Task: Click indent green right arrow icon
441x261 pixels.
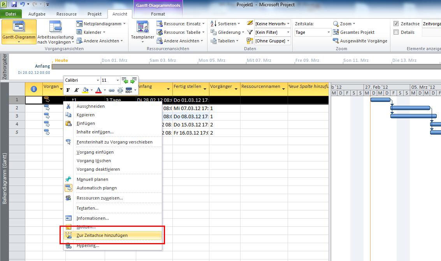Action: (x=134, y=81)
